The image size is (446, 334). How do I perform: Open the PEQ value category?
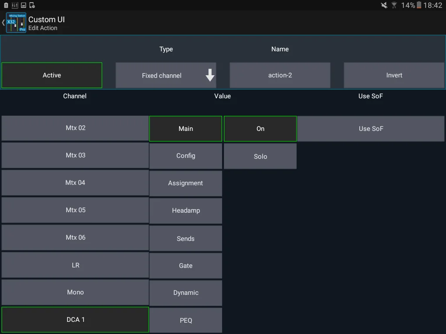click(186, 320)
